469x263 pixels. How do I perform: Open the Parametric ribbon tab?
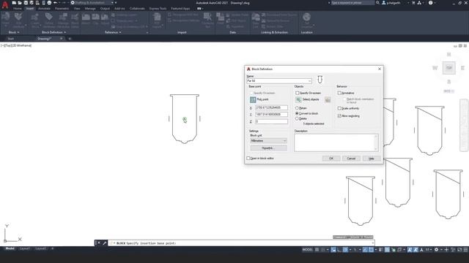coord(62,9)
